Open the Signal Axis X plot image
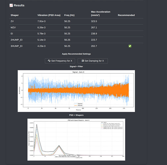167x165 pixels. click(x=76, y=91)
